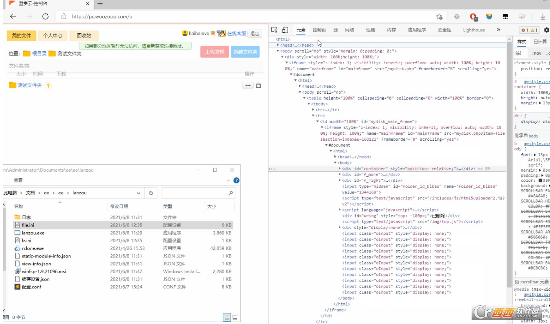Viewport: 550px width, 324px height.
Task: Expand div id="f_right" node
Action: tap(339, 180)
